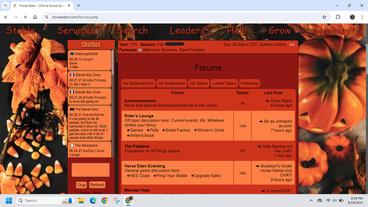Open The Seven Sins stable in chatbox

[86, 109]
